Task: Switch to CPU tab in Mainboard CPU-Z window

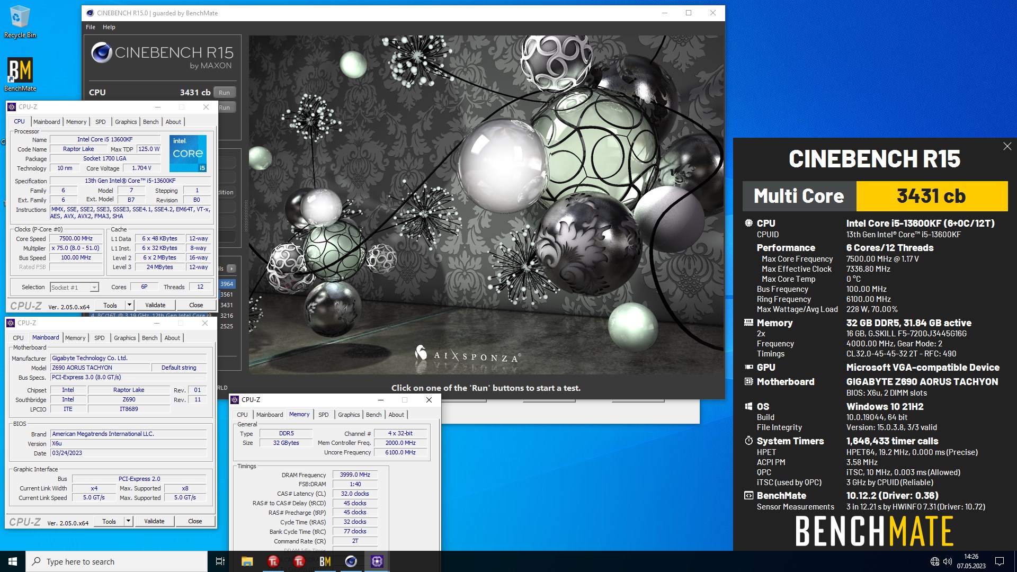Action: [18, 338]
